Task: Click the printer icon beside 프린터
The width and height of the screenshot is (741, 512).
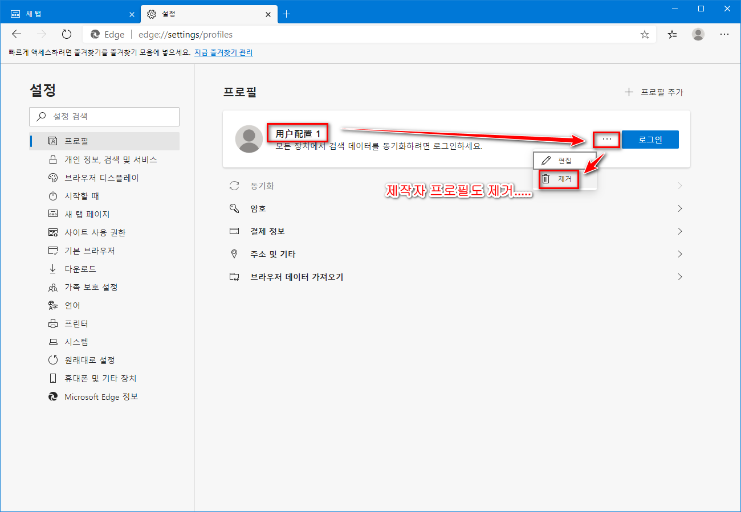Action: pyautogui.click(x=53, y=323)
